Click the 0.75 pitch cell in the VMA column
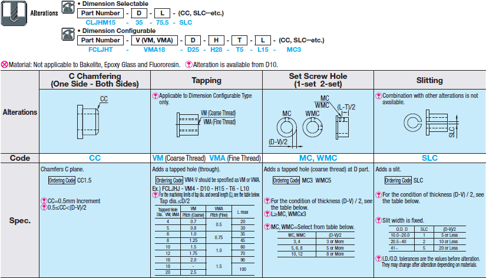Image resolution: width=486 pixels, height=278 pixels. pos(219,237)
